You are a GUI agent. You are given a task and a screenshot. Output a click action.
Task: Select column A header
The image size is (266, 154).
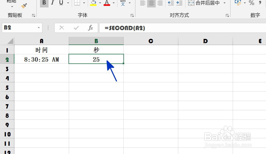pos(42,41)
